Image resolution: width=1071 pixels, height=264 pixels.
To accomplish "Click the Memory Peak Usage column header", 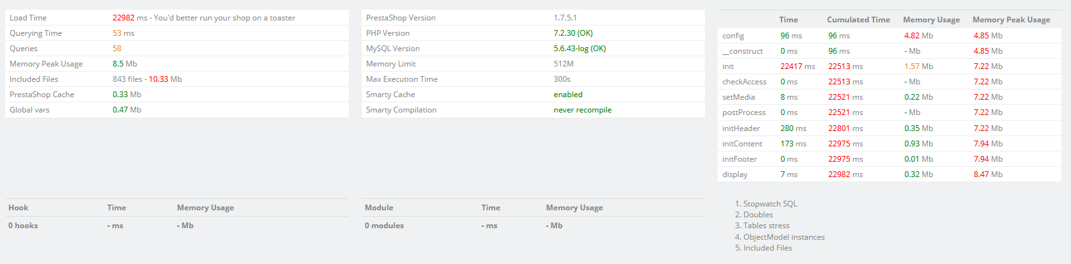I will click(1011, 20).
